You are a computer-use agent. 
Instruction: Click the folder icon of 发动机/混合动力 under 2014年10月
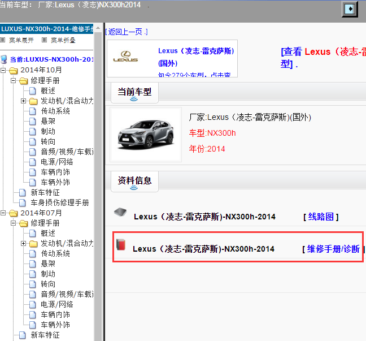point(34,101)
